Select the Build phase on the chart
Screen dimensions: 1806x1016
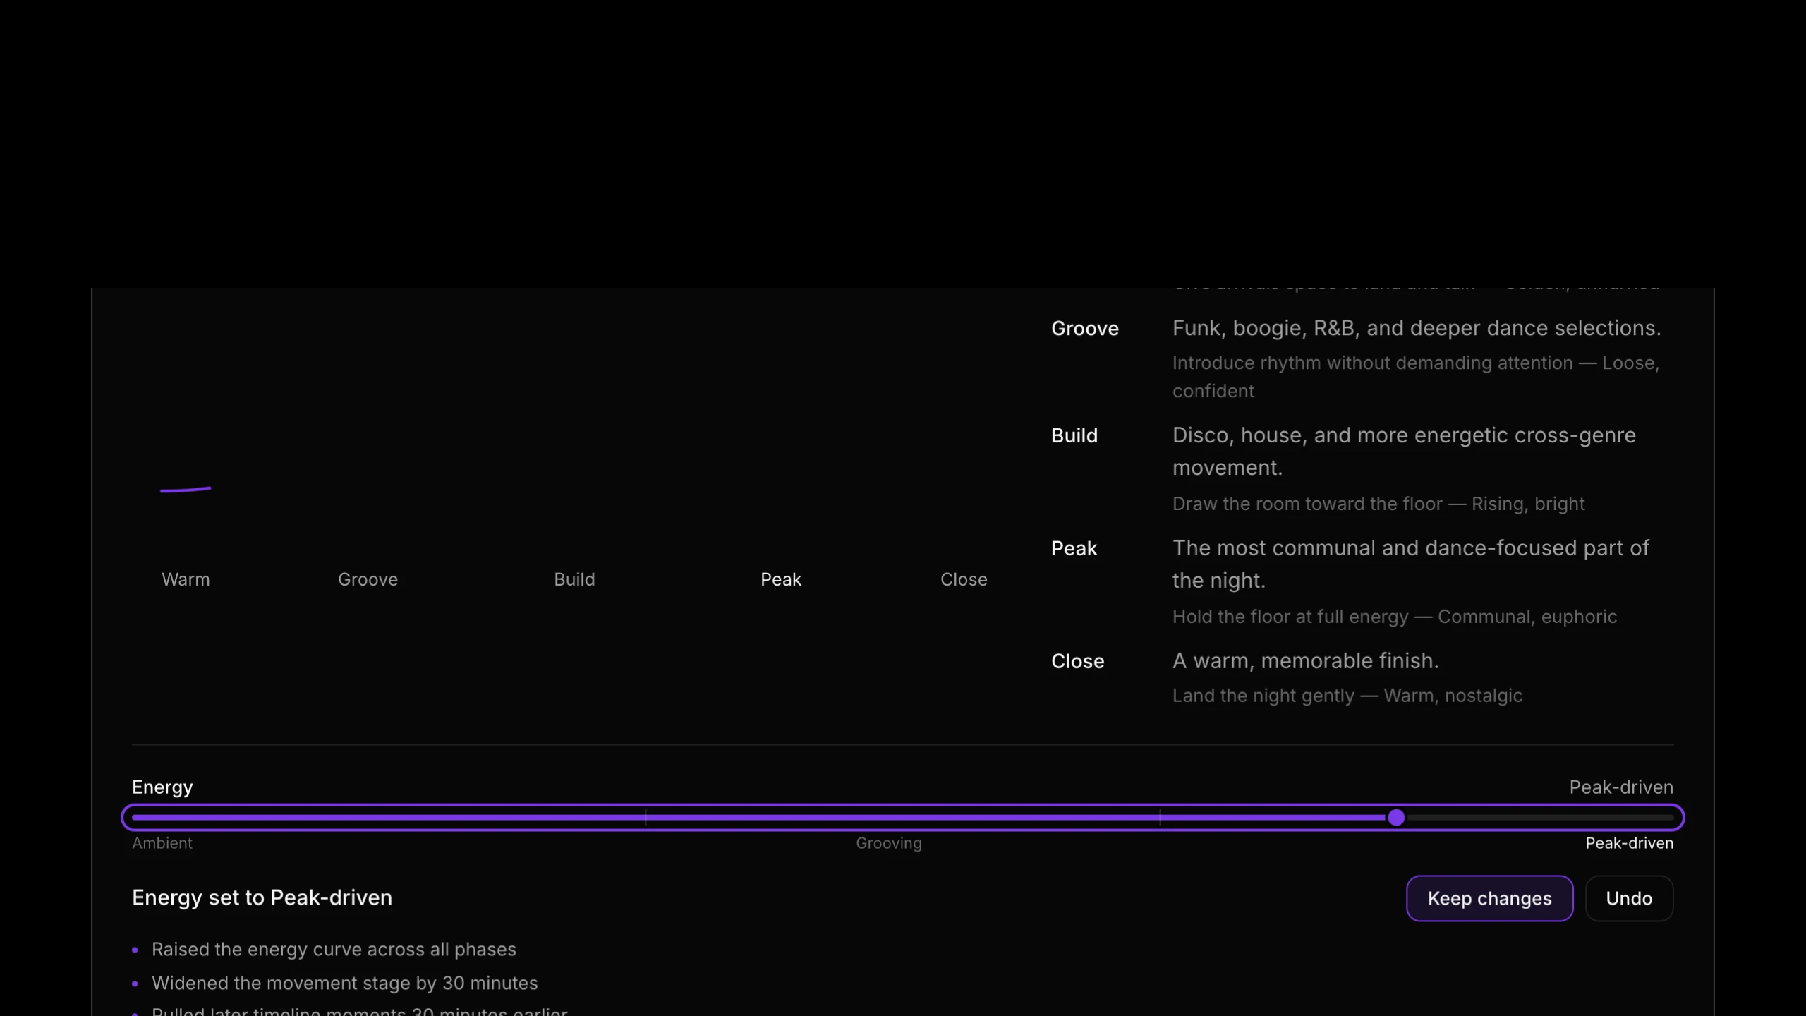click(574, 579)
